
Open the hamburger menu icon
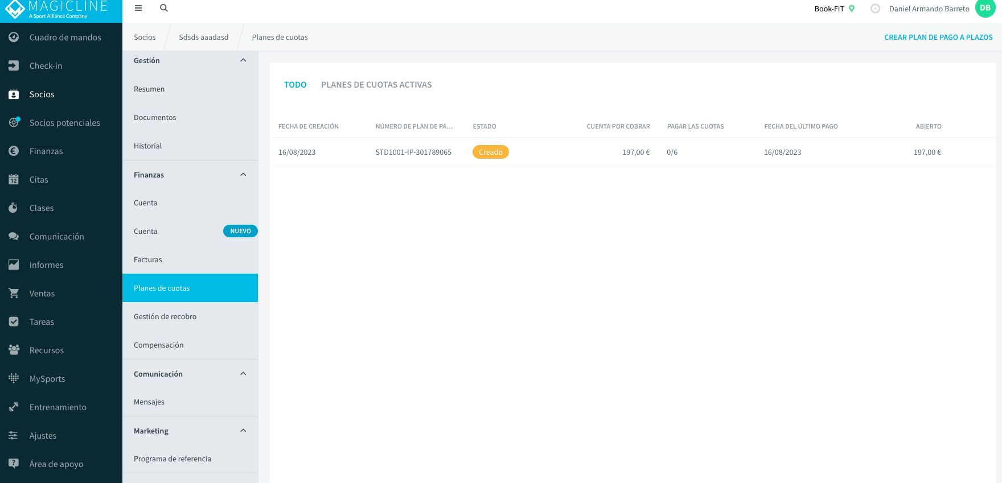(x=138, y=8)
